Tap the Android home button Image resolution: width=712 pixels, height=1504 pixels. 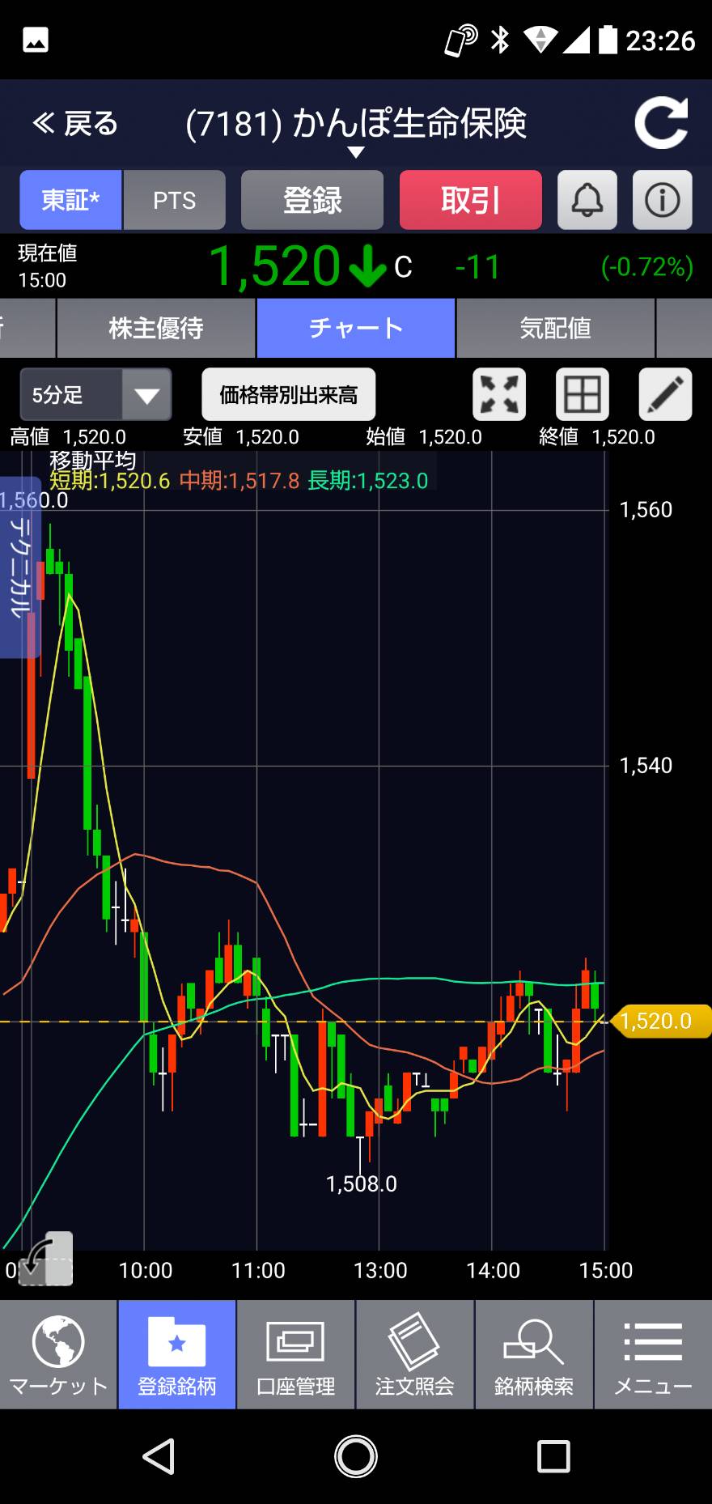pyautogui.click(x=356, y=1457)
